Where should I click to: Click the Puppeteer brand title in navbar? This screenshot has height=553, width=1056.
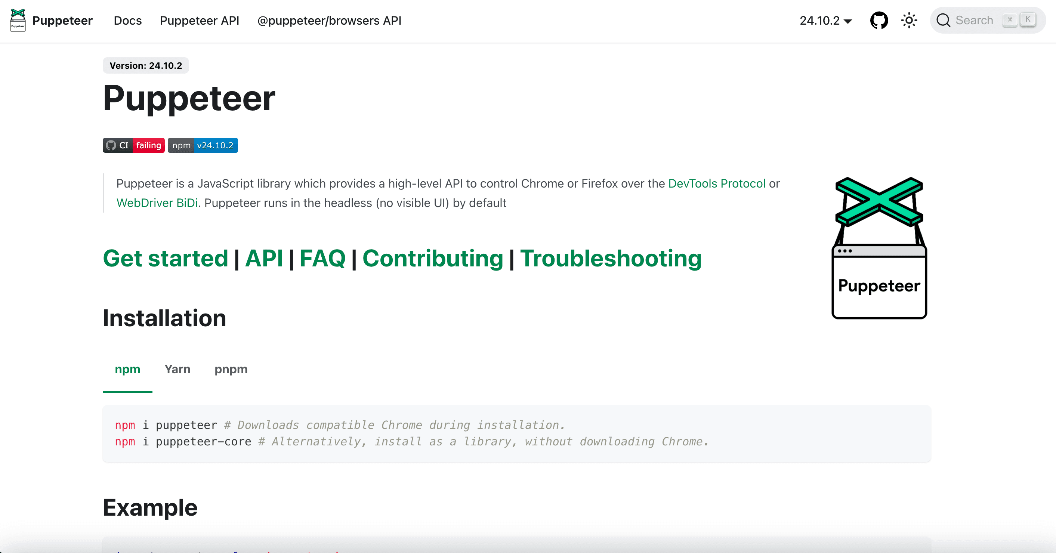(x=62, y=21)
